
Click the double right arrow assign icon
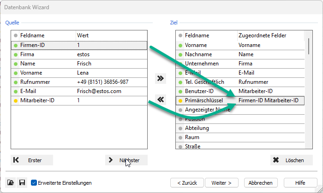[161, 78]
